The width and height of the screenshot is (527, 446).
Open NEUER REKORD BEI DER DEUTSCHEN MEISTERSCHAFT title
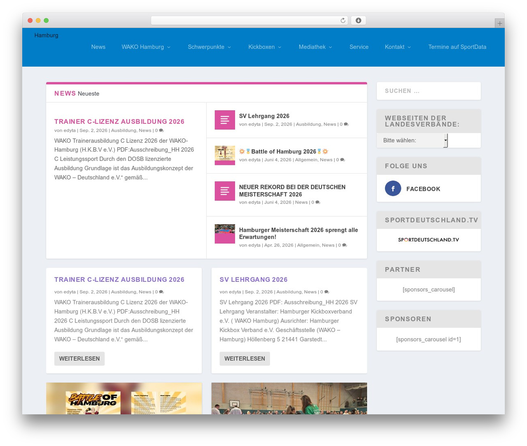pos(292,190)
